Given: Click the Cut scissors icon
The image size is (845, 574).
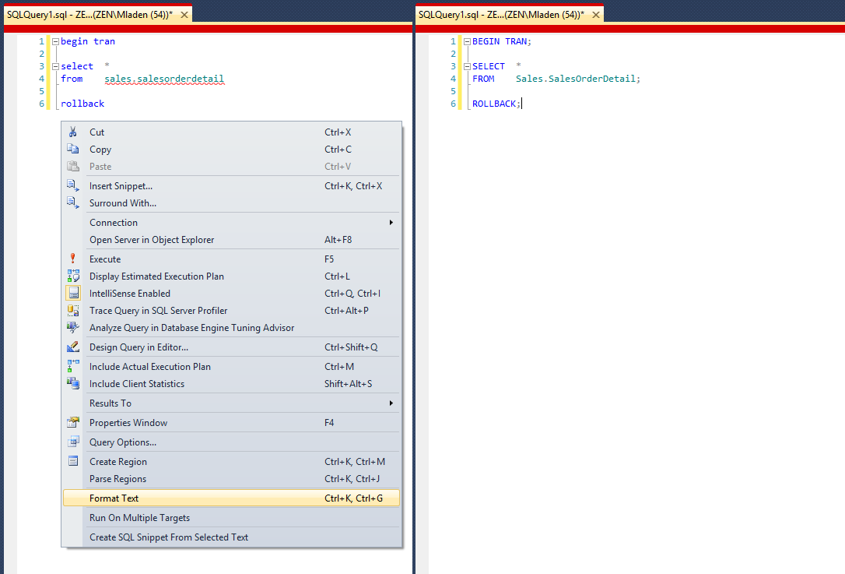Looking at the screenshot, I should pos(73,132).
